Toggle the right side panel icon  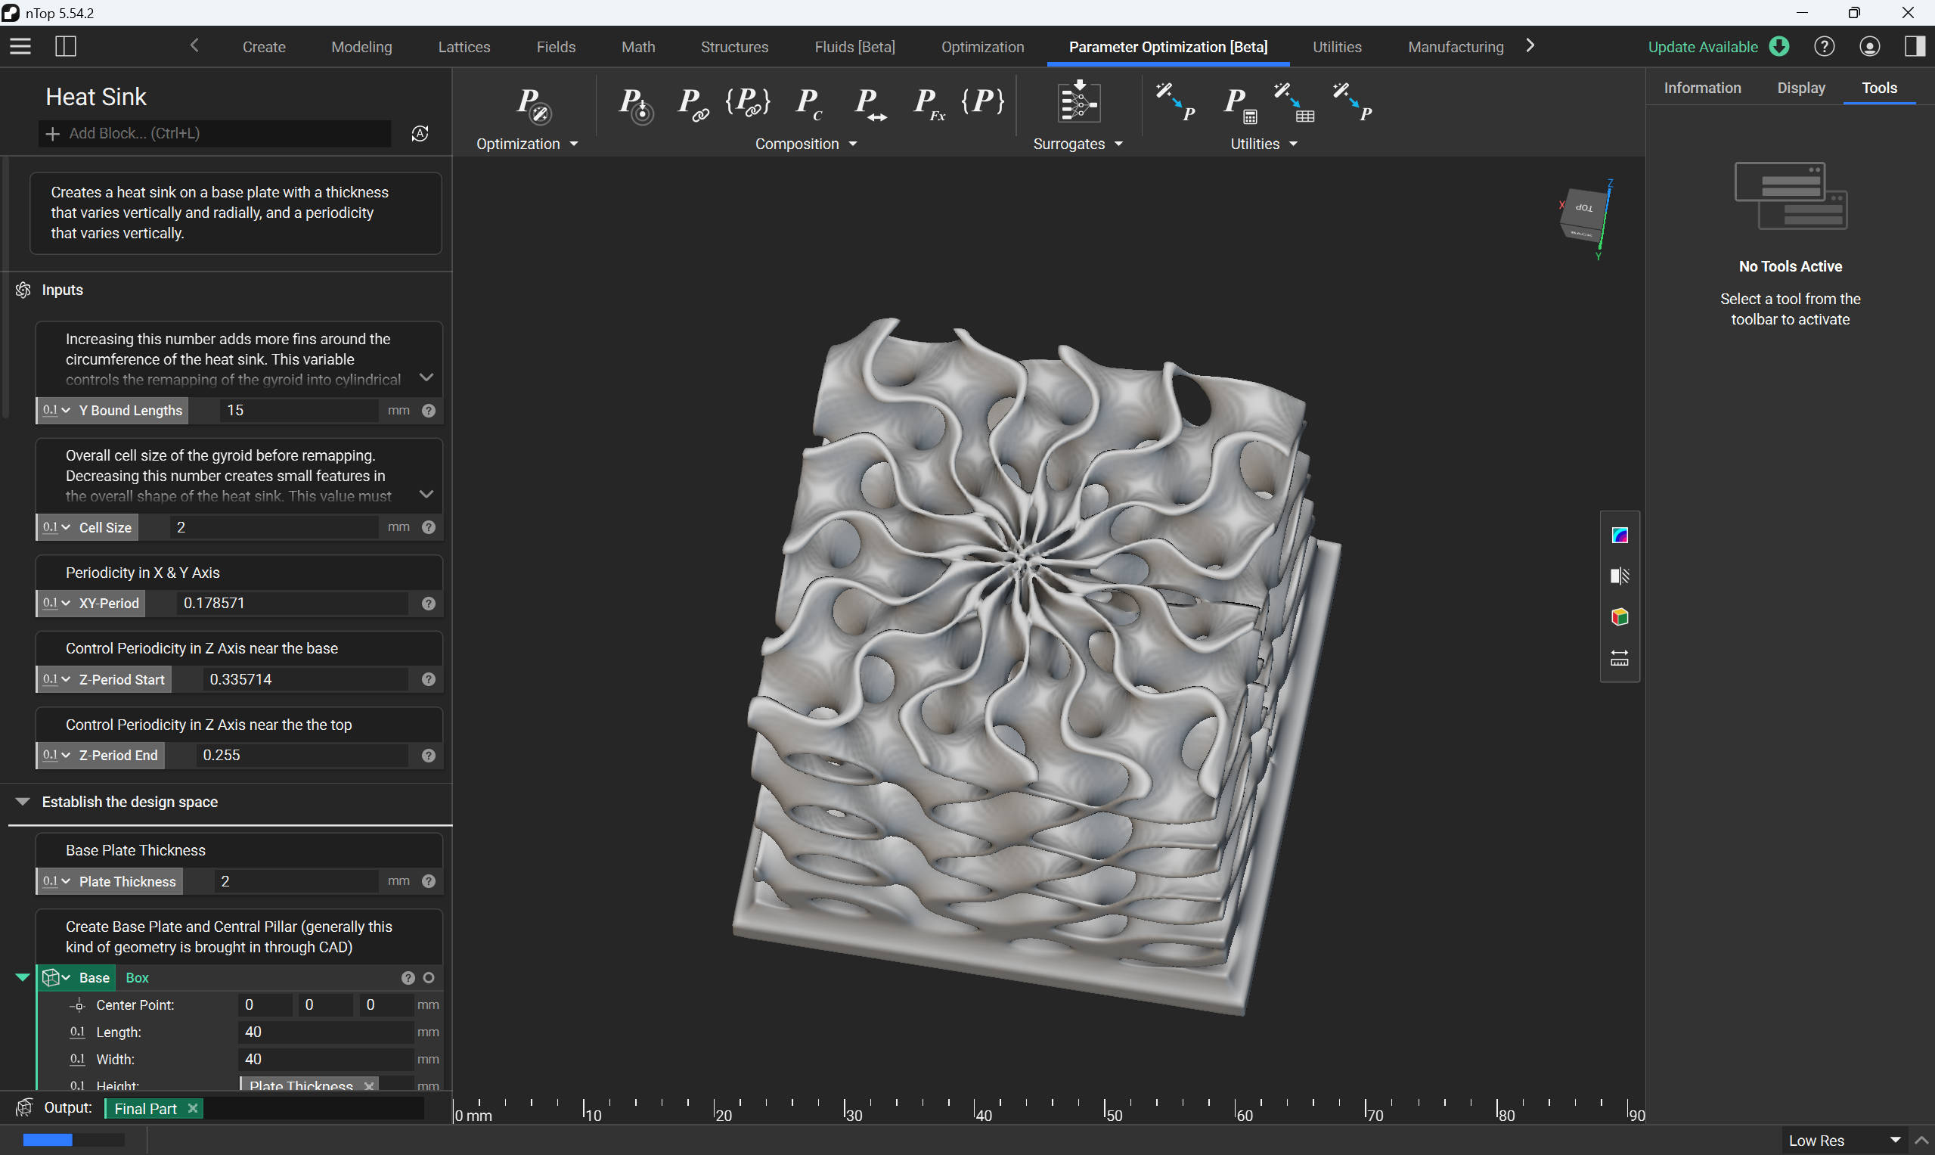tap(1914, 47)
